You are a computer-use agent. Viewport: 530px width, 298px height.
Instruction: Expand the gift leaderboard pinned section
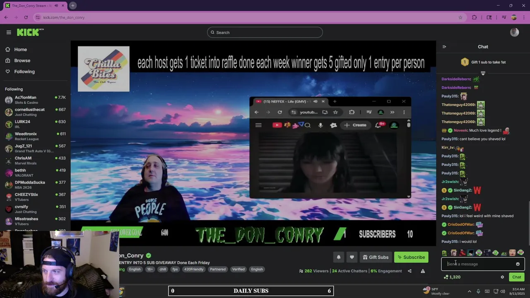[x=483, y=73]
